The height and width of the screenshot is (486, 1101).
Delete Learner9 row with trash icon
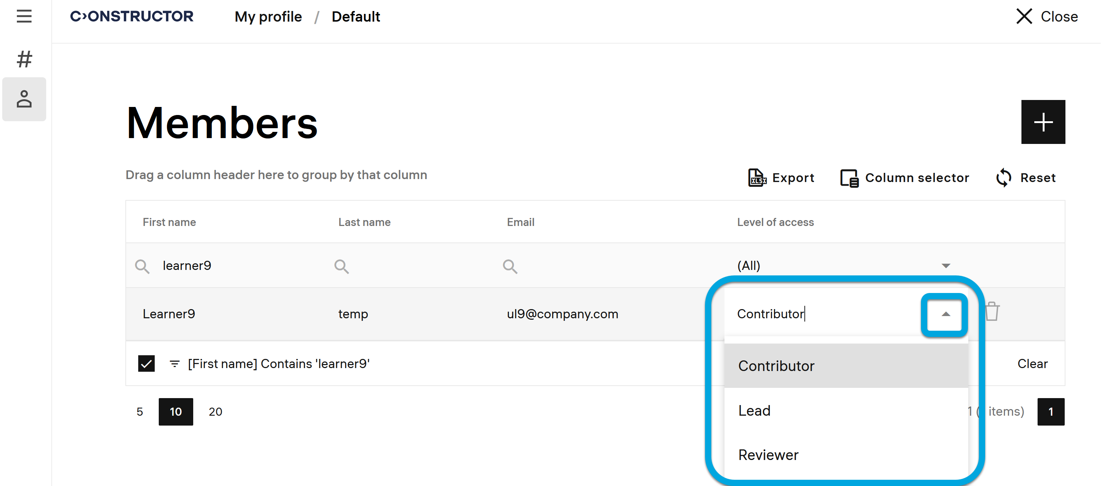(992, 312)
